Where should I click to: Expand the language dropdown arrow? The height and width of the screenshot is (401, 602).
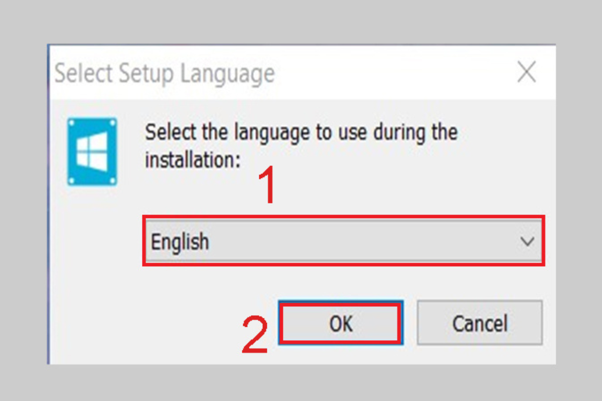[527, 242]
